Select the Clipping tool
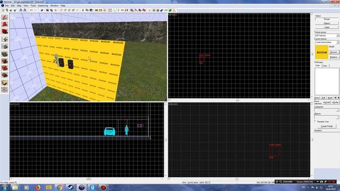 [5, 83]
